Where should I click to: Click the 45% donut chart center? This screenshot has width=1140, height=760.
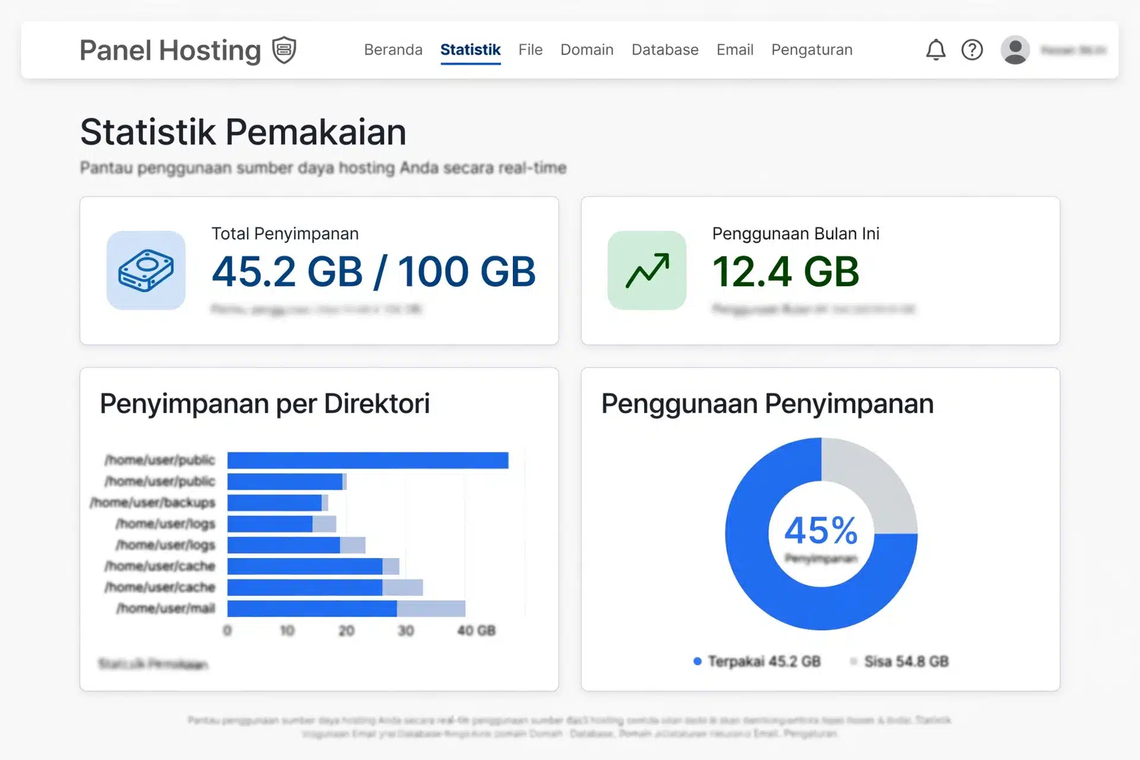click(821, 533)
